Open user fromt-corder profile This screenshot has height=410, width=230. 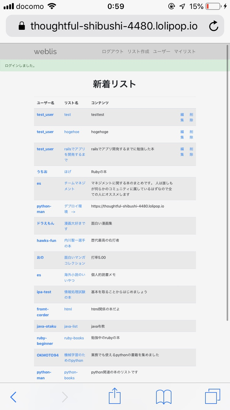coord(43,312)
